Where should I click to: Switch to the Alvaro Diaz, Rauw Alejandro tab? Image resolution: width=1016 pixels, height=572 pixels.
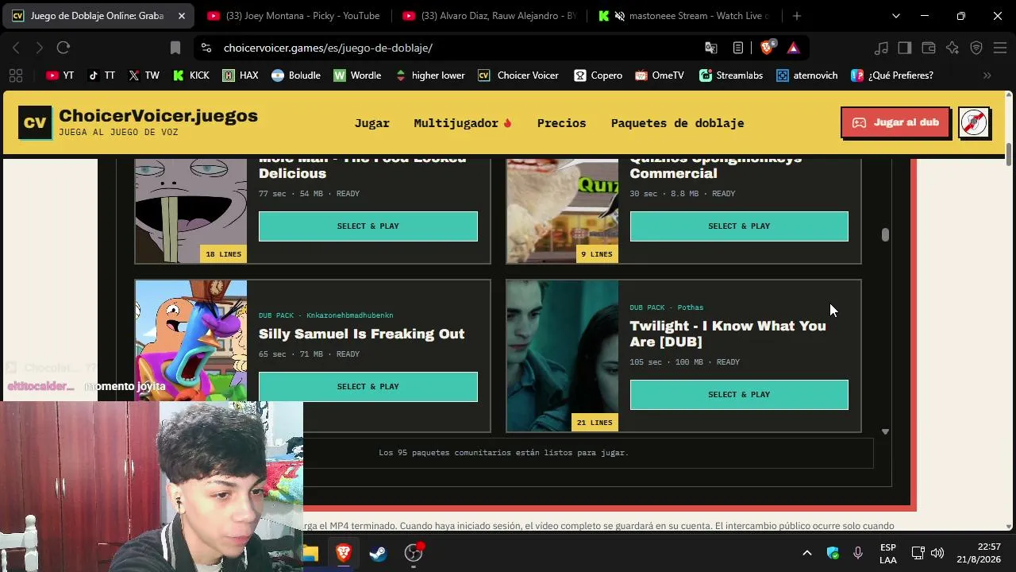coord(489,16)
